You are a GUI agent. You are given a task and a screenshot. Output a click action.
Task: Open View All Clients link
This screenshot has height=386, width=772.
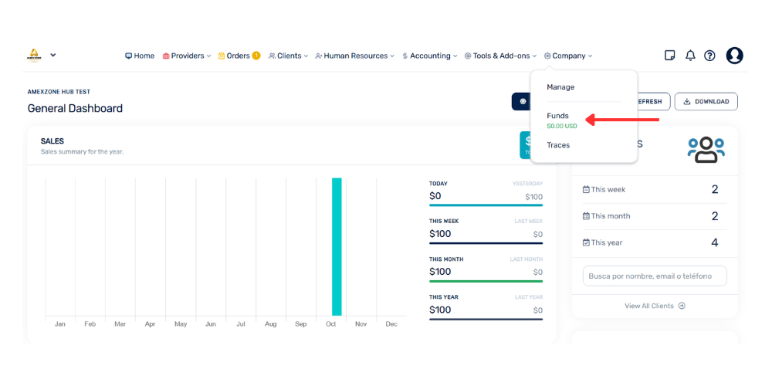pos(655,306)
